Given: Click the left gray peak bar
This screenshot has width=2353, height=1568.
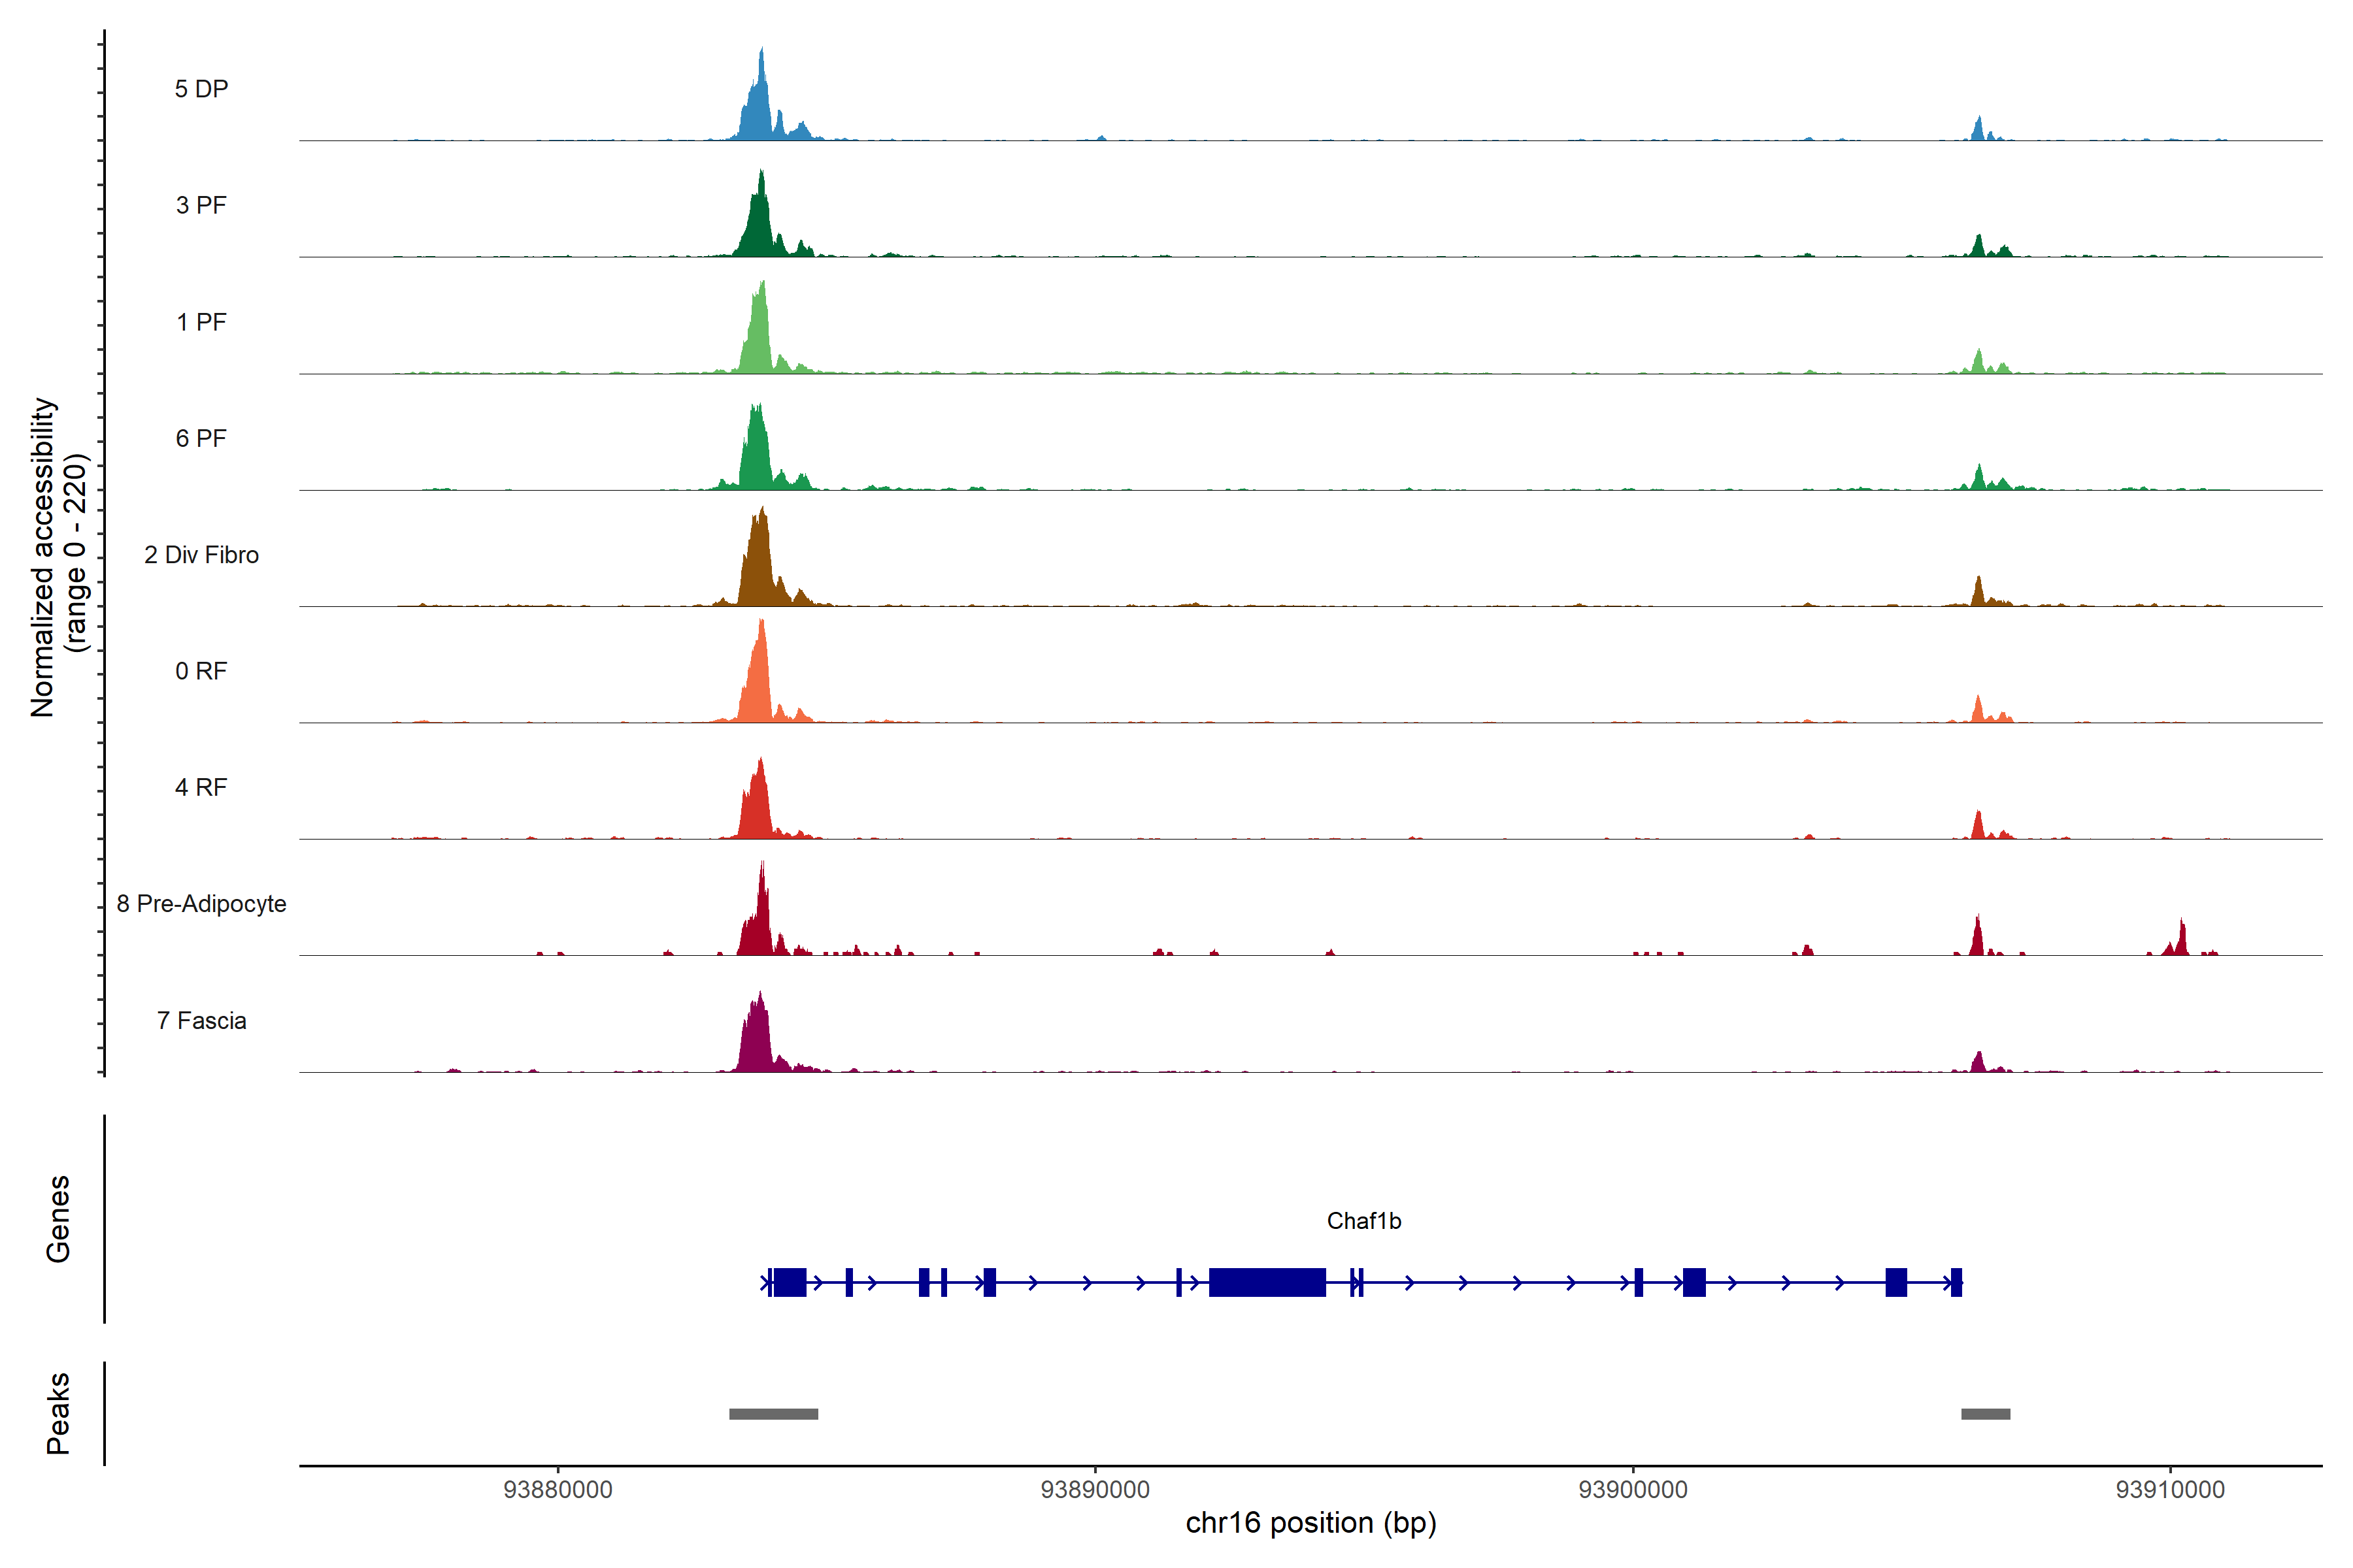Looking at the screenshot, I should (x=773, y=1414).
